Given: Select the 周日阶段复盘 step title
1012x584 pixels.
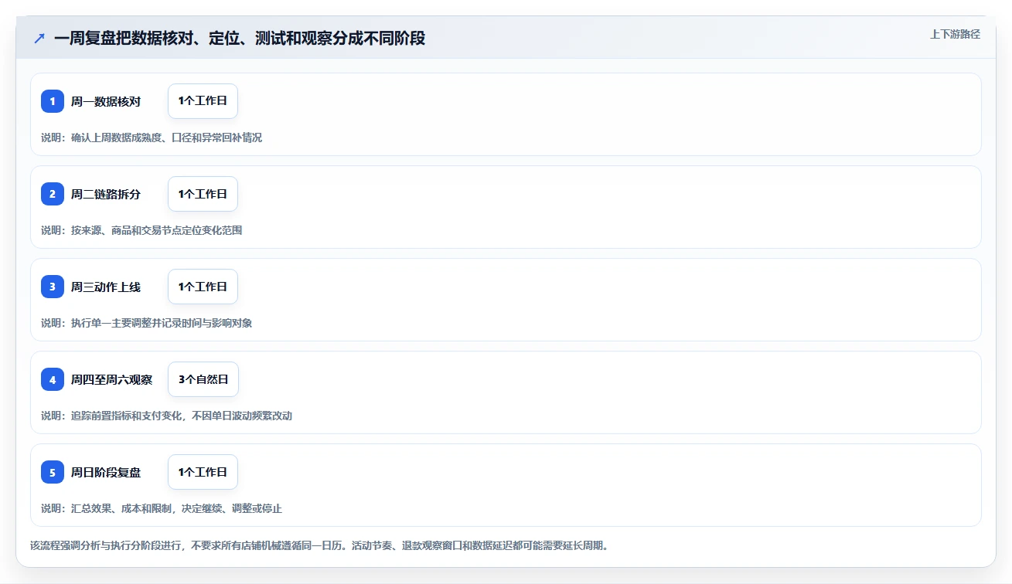Looking at the screenshot, I should [x=106, y=472].
